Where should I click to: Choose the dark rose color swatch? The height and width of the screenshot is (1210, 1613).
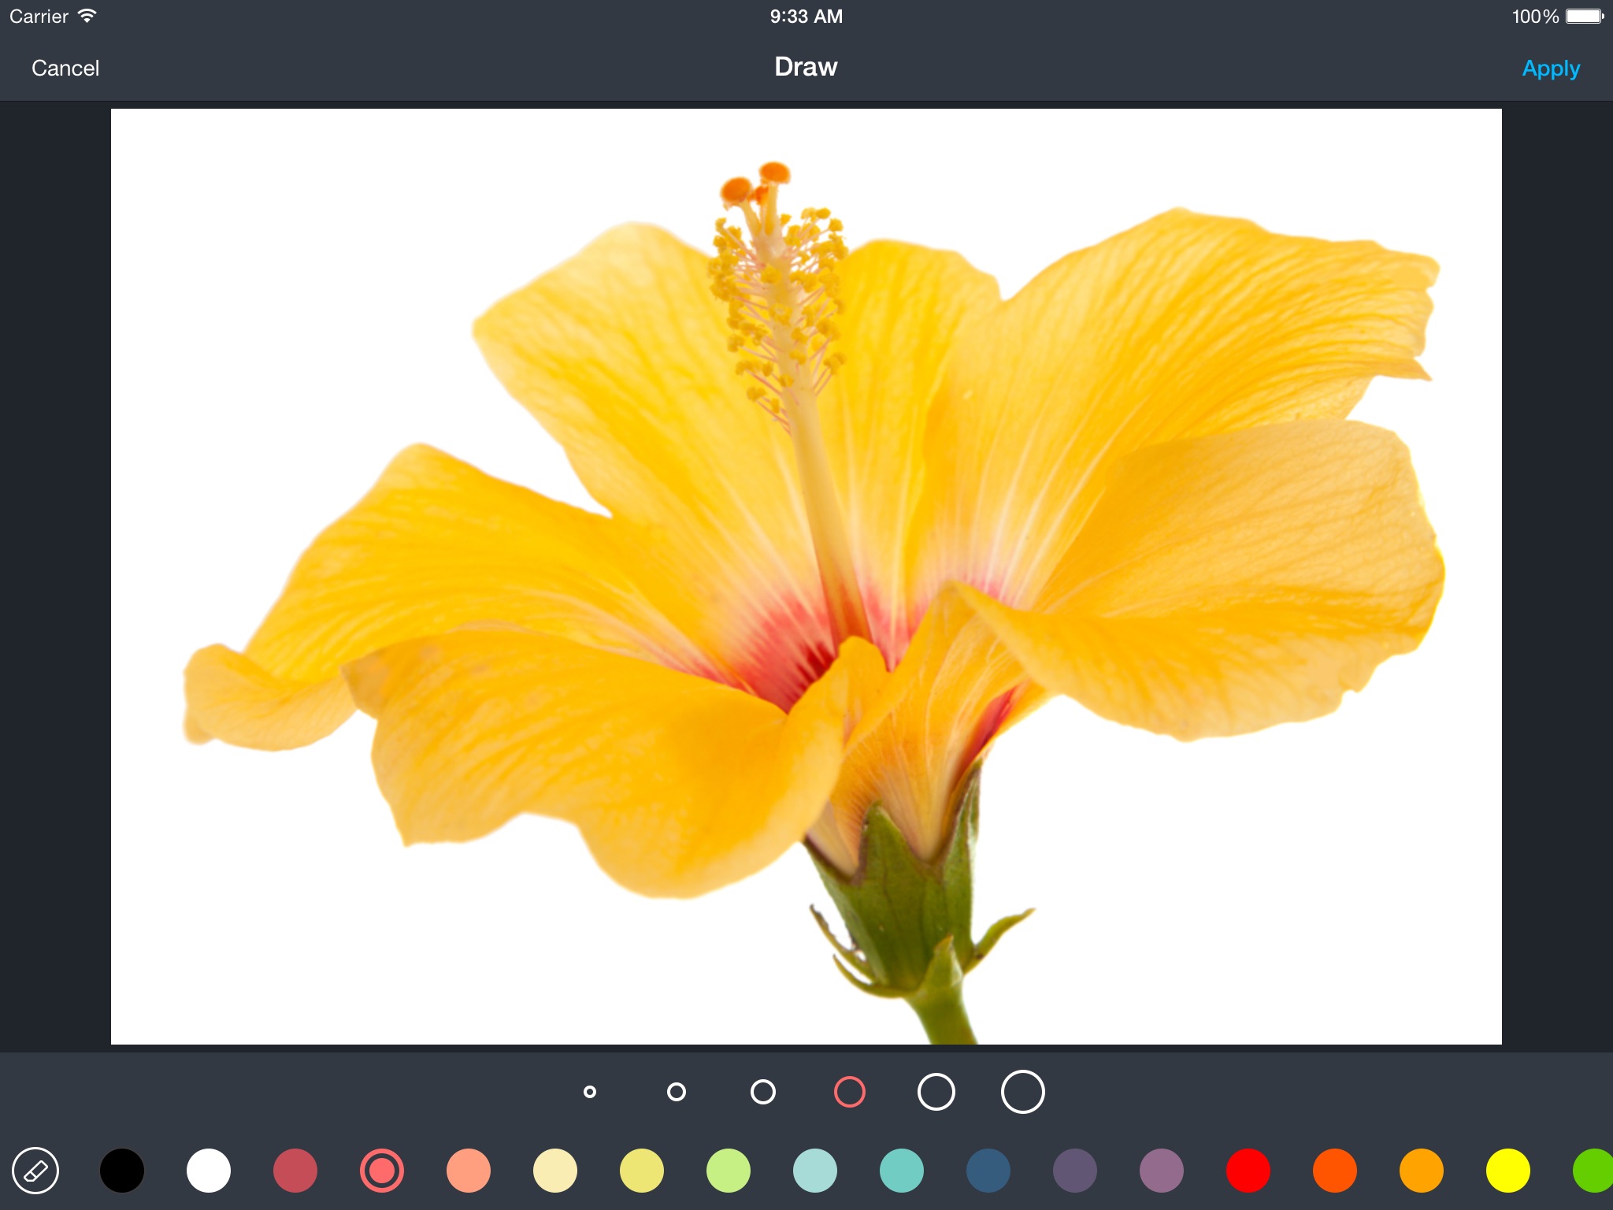click(x=295, y=1171)
